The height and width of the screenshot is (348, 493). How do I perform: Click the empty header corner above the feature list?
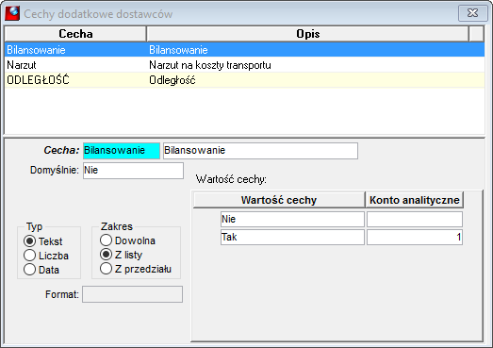pos(476,34)
